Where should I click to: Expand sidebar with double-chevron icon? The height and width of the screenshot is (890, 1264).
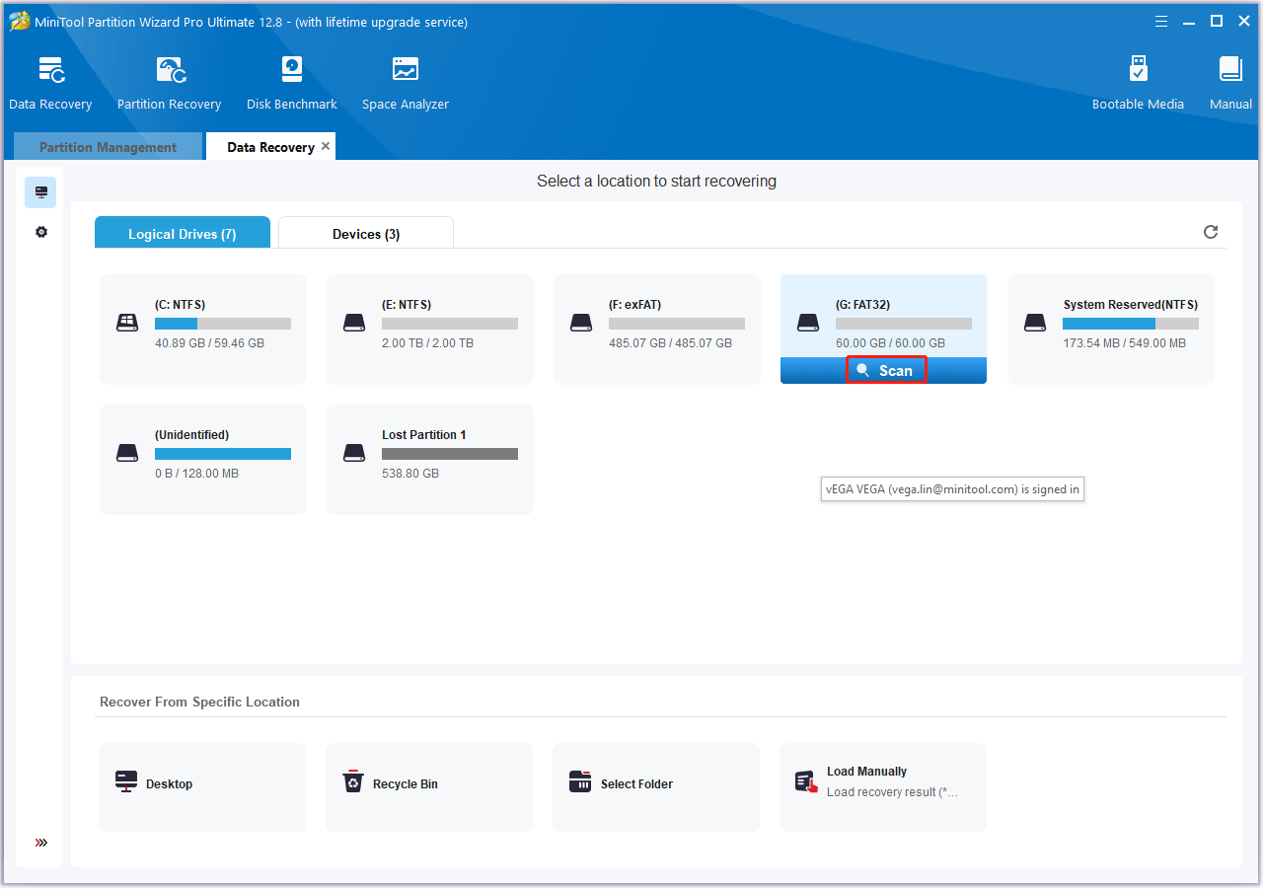pos(40,843)
